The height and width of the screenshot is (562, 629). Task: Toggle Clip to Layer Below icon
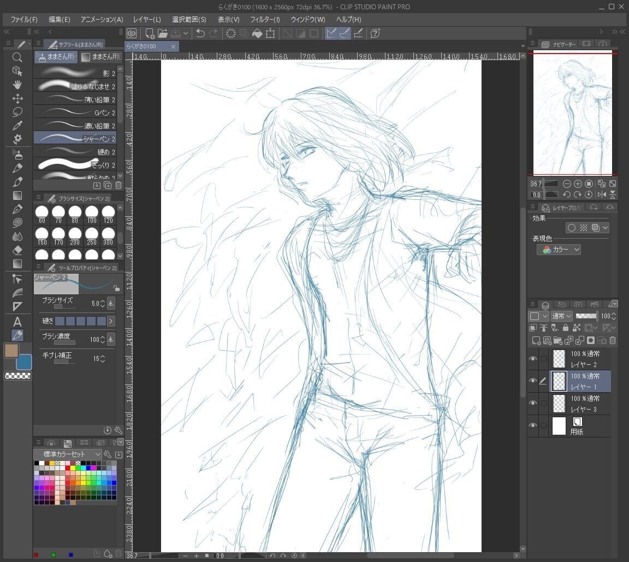tap(533, 328)
